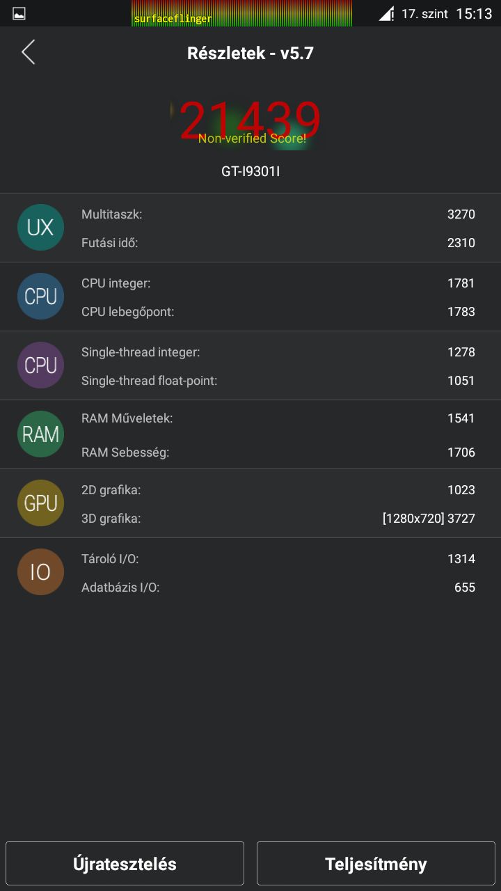Screen dimensions: 501x891
Task: Tap the 21439 total score
Action: (x=250, y=120)
